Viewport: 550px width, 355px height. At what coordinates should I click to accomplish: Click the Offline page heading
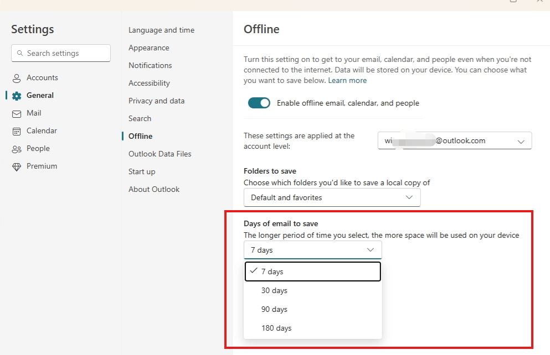(x=261, y=29)
